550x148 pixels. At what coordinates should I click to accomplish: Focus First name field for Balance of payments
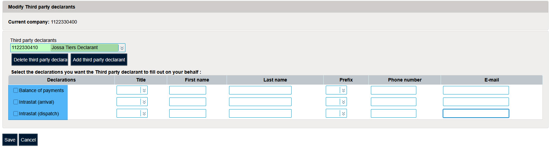pyautogui.click(x=187, y=90)
